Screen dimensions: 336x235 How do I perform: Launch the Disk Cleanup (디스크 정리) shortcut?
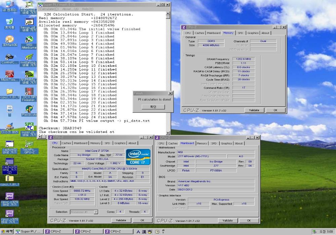point(9,129)
